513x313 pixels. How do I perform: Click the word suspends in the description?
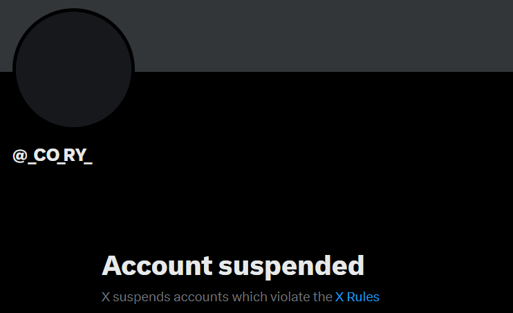[141, 298]
